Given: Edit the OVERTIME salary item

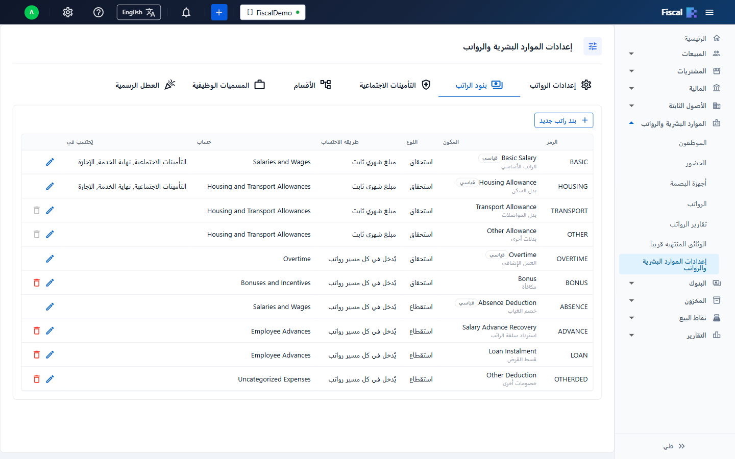Looking at the screenshot, I should pos(50,259).
